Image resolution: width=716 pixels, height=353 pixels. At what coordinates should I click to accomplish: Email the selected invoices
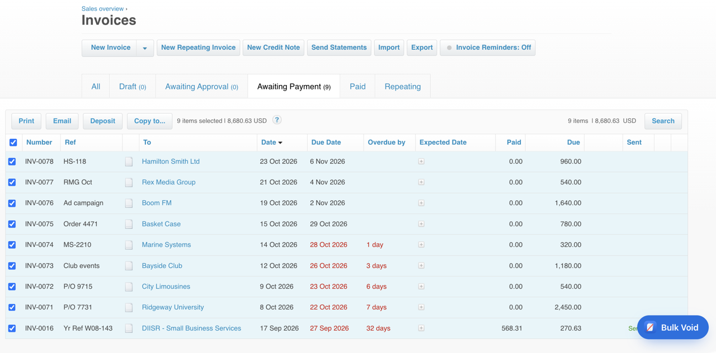(62, 121)
